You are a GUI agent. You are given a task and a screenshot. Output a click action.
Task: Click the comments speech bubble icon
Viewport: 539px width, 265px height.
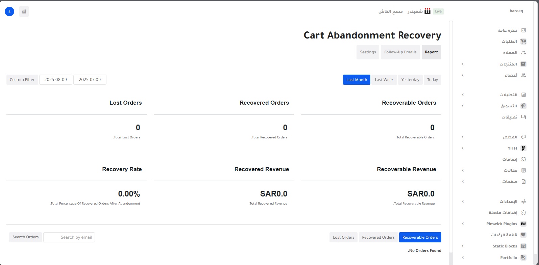[523, 117]
